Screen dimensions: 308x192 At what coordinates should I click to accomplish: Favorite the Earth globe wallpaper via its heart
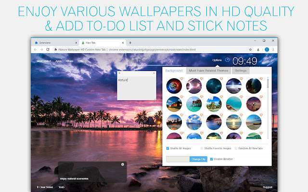[182, 79]
